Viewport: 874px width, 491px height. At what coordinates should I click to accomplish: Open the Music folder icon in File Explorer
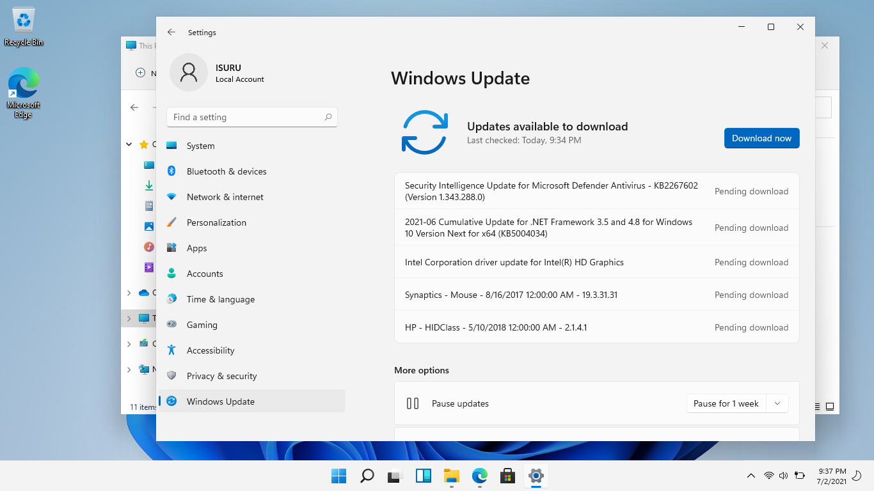[149, 247]
